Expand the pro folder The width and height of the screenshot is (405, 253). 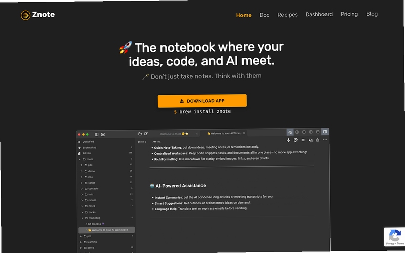pyautogui.click(x=81, y=236)
